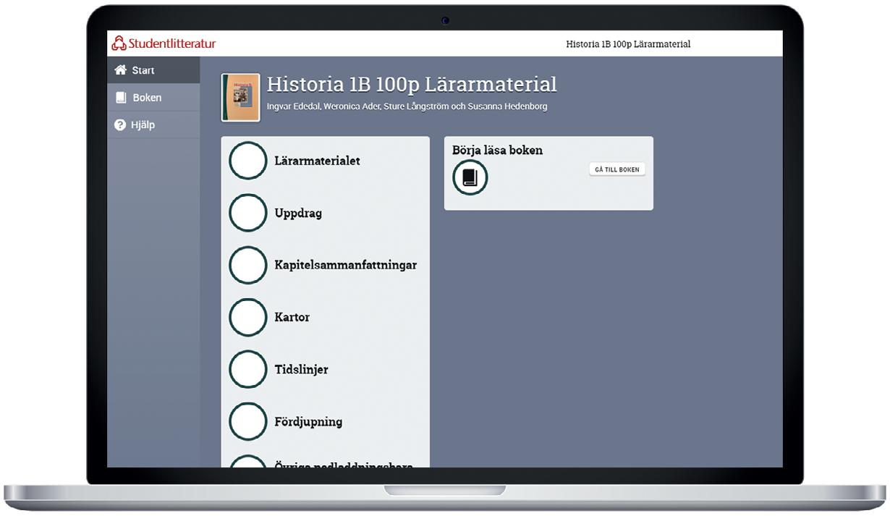Viewport: 890px width, 516px height.
Task: Click the round book icon under Börja läsa boken
Action: (x=470, y=177)
